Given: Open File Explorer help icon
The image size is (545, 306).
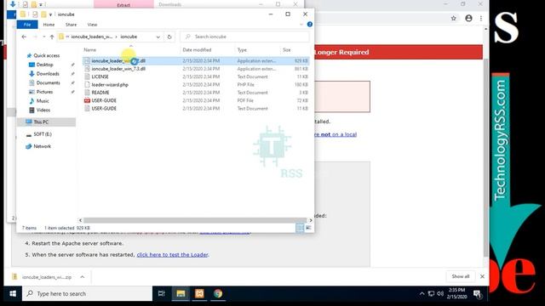Looking at the screenshot, I should coord(309,25).
